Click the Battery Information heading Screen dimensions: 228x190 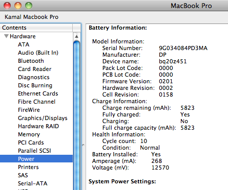coord(118,28)
